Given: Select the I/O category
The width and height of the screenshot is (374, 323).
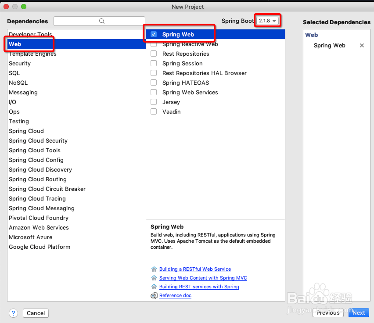Looking at the screenshot, I should point(76,102).
